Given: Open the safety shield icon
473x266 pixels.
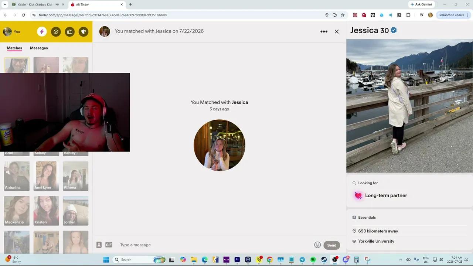Looking at the screenshot, I should coord(84,32).
